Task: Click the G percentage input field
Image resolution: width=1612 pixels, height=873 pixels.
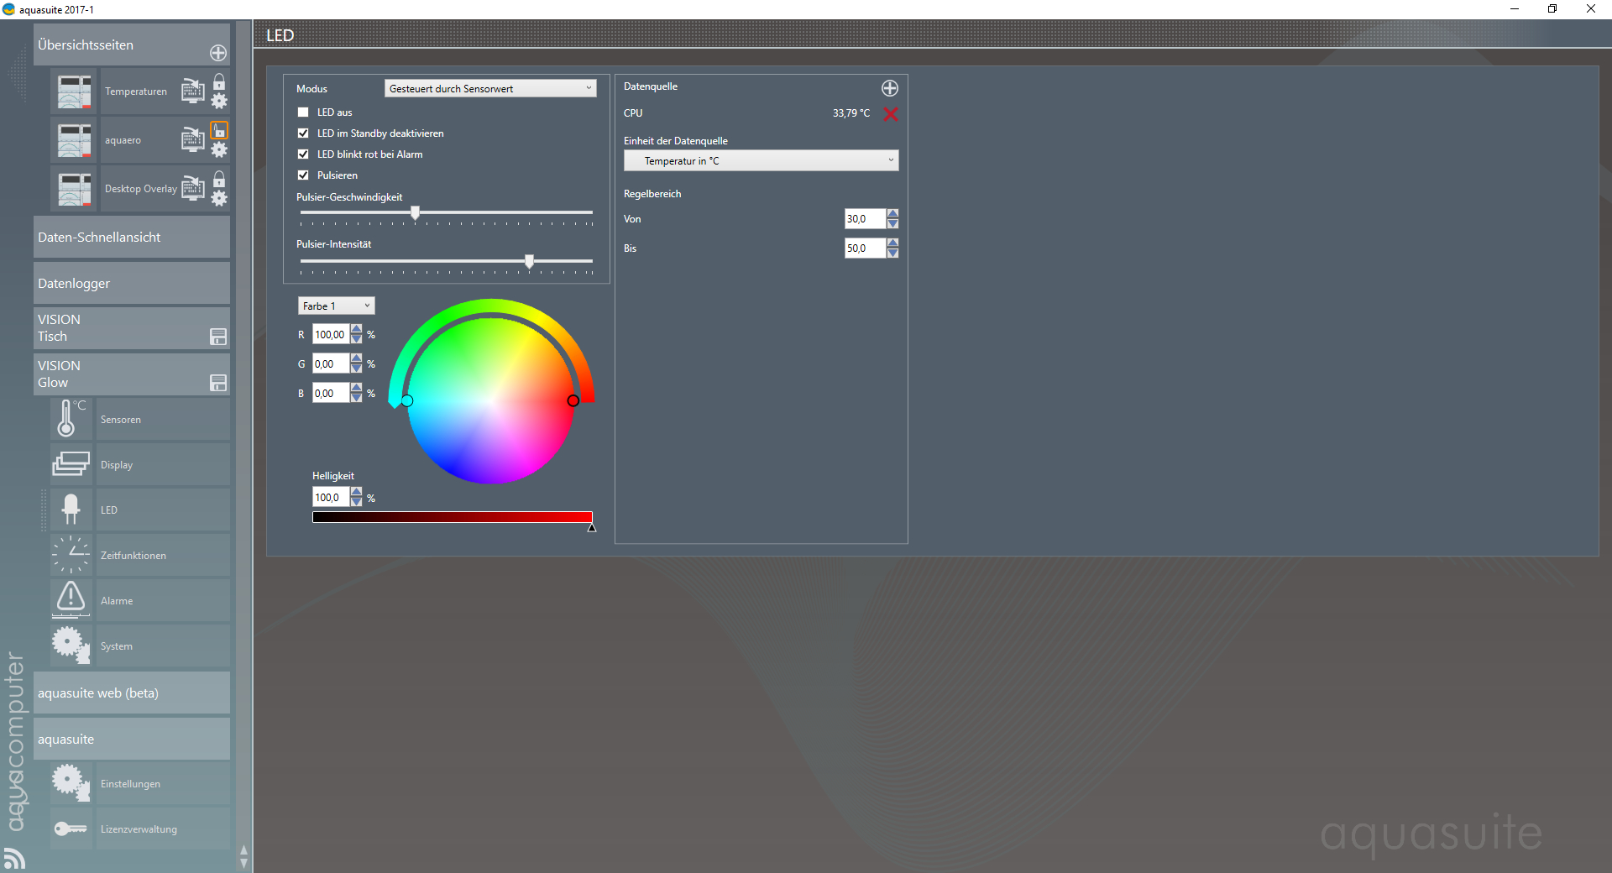Action: 331,363
